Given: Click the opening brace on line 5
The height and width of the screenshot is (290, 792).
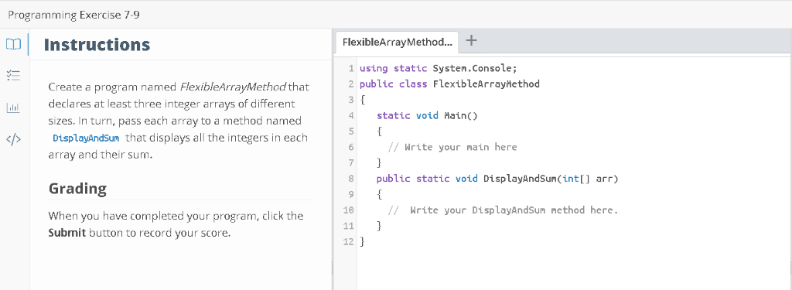Looking at the screenshot, I should tap(379, 131).
